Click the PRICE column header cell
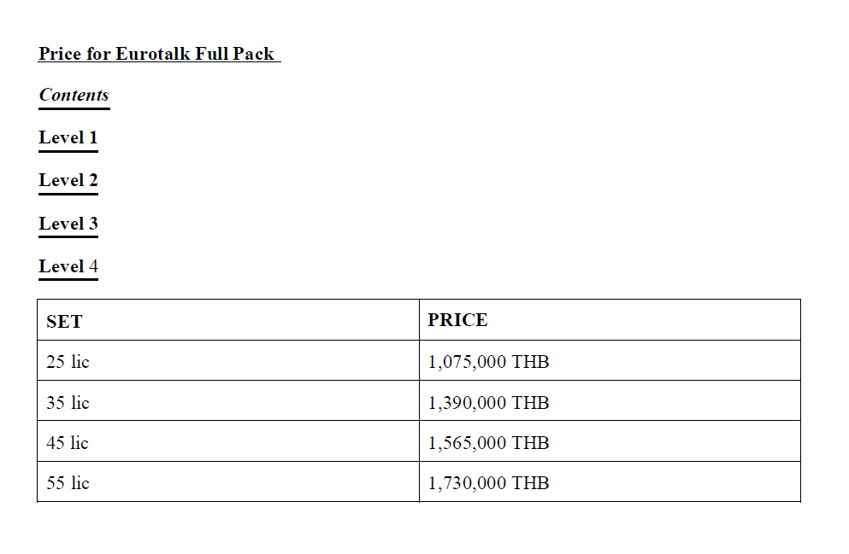The image size is (849, 554). pos(610,320)
